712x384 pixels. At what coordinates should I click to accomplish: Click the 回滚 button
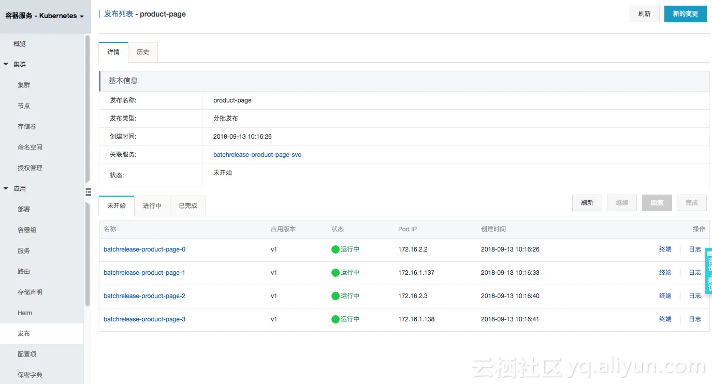pyautogui.click(x=657, y=203)
